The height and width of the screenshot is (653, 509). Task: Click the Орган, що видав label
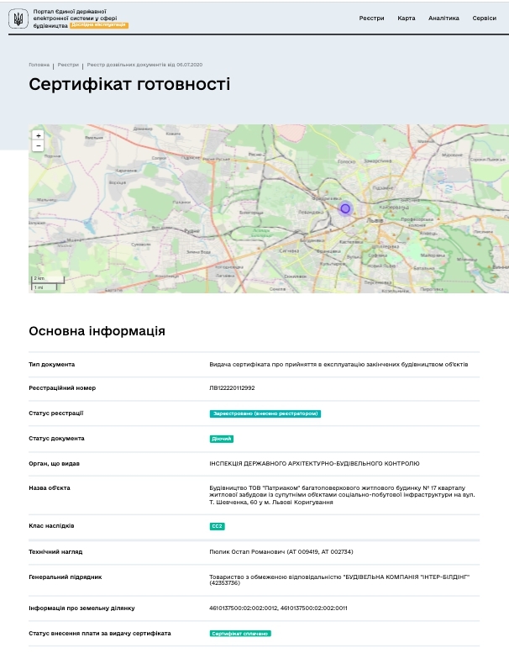54,464
